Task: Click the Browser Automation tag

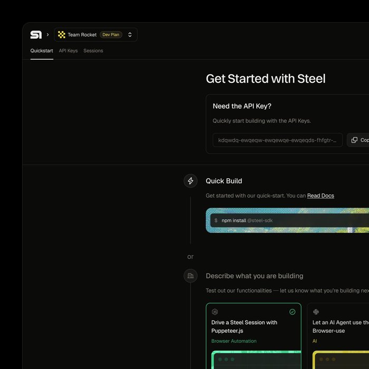Action: [x=234, y=341]
